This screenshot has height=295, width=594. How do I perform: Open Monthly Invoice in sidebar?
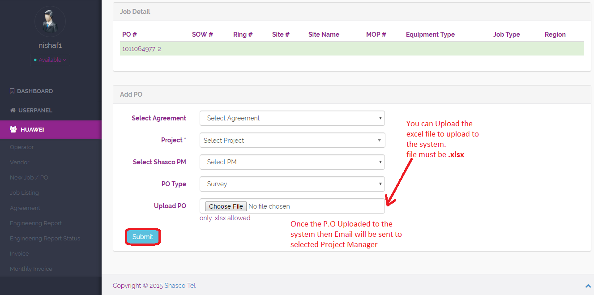[x=31, y=269]
